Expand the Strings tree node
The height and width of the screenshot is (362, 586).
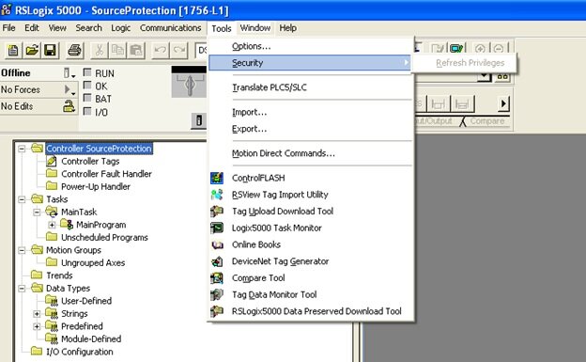tap(37, 314)
